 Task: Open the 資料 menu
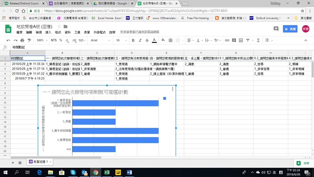pyautogui.click(x=68, y=32)
